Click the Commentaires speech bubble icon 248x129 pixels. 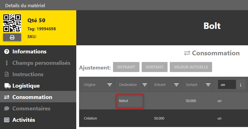[7, 108]
